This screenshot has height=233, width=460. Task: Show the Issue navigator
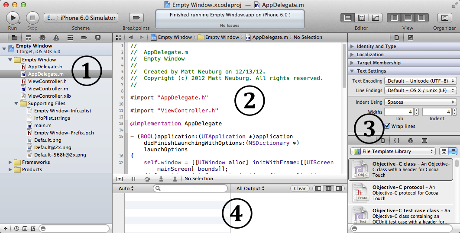(56, 38)
